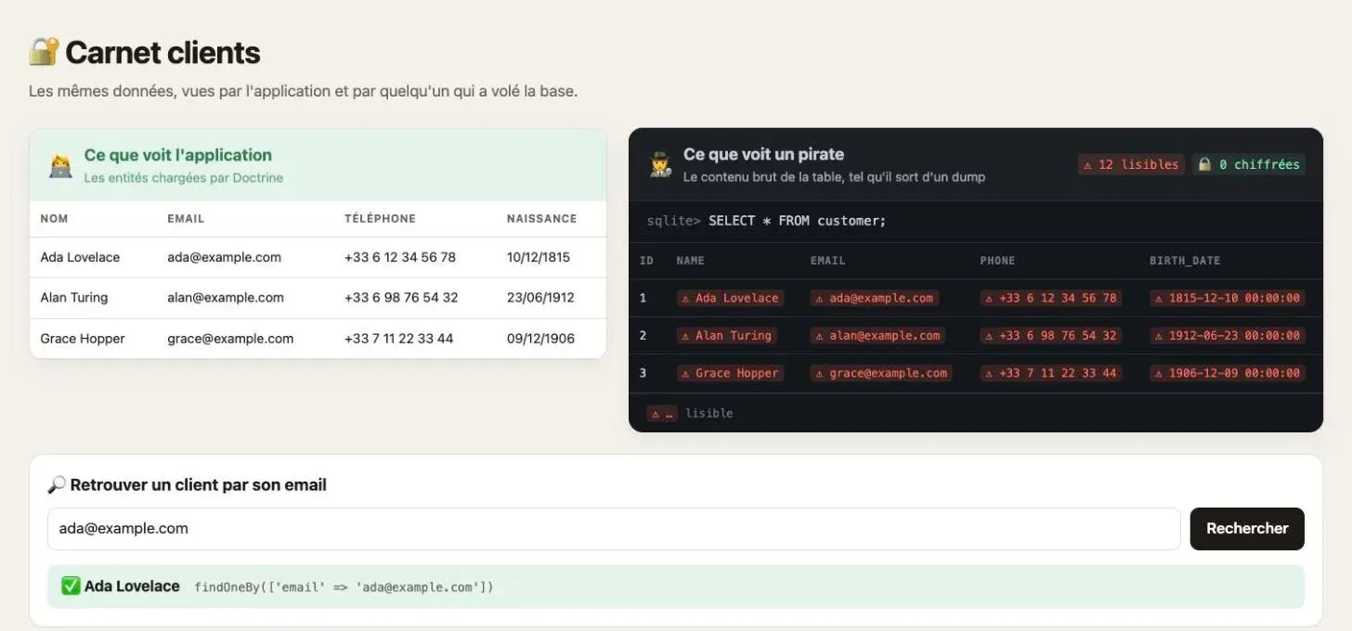
Task: Click the +33 6 12 34 56 78 badge in the pirate table
Action: (x=1051, y=298)
